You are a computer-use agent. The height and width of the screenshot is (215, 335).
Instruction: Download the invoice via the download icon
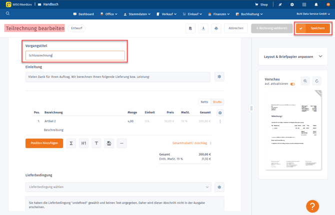pyautogui.click(x=203, y=28)
